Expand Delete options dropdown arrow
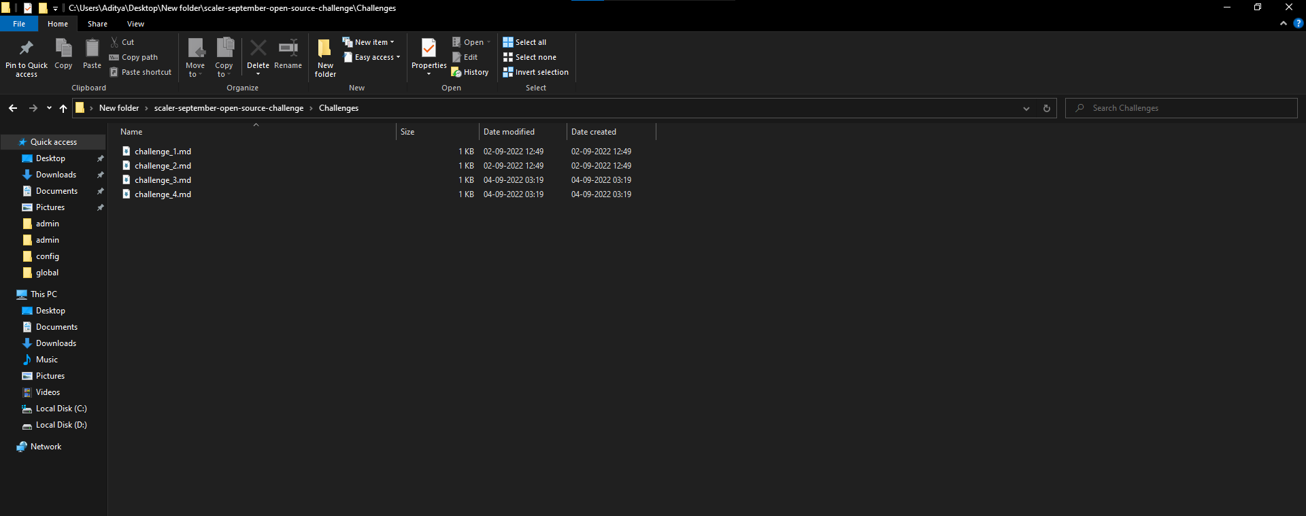The image size is (1306, 516). [x=258, y=74]
